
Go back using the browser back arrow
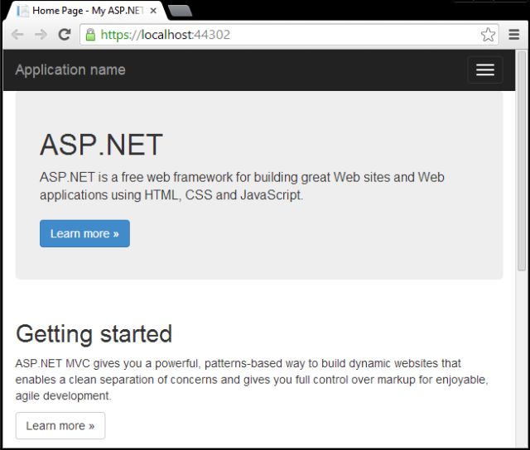[17, 35]
